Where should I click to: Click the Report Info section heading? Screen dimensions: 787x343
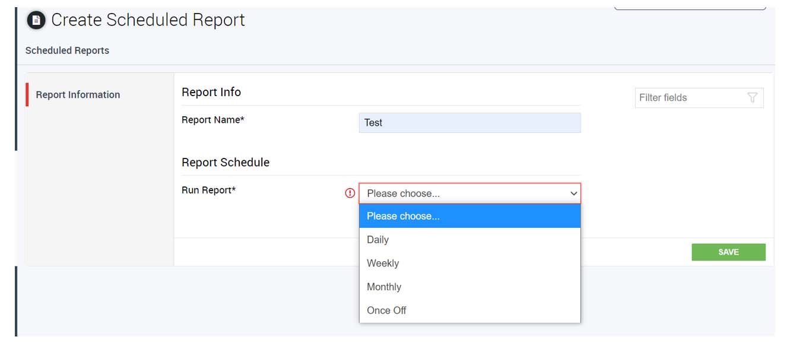click(x=211, y=92)
